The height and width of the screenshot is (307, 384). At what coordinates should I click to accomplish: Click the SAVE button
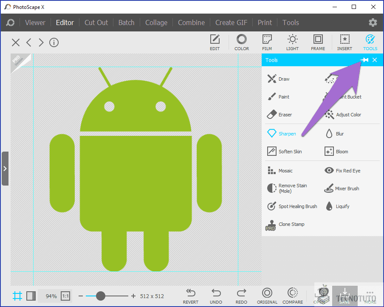(x=344, y=296)
